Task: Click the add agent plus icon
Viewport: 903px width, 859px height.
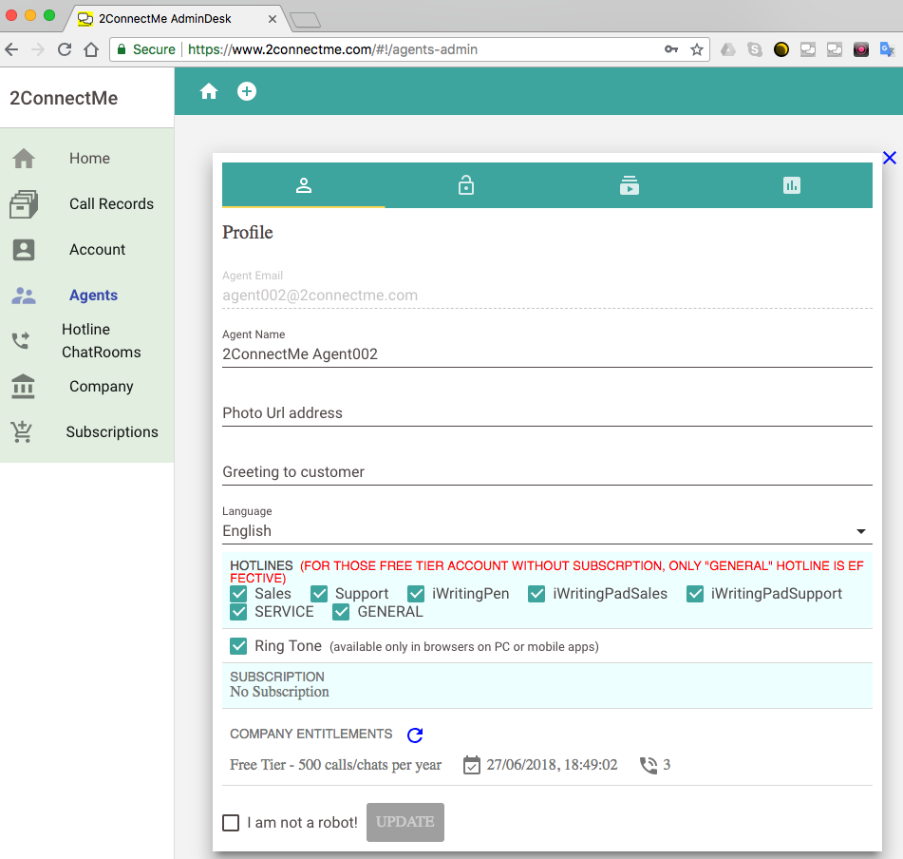Action: coord(247,91)
